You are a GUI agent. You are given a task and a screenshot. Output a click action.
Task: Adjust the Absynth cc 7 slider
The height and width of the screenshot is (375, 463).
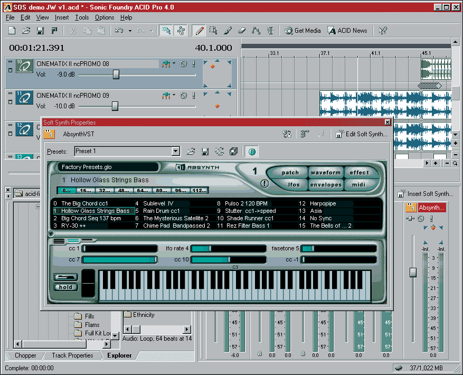click(x=120, y=260)
